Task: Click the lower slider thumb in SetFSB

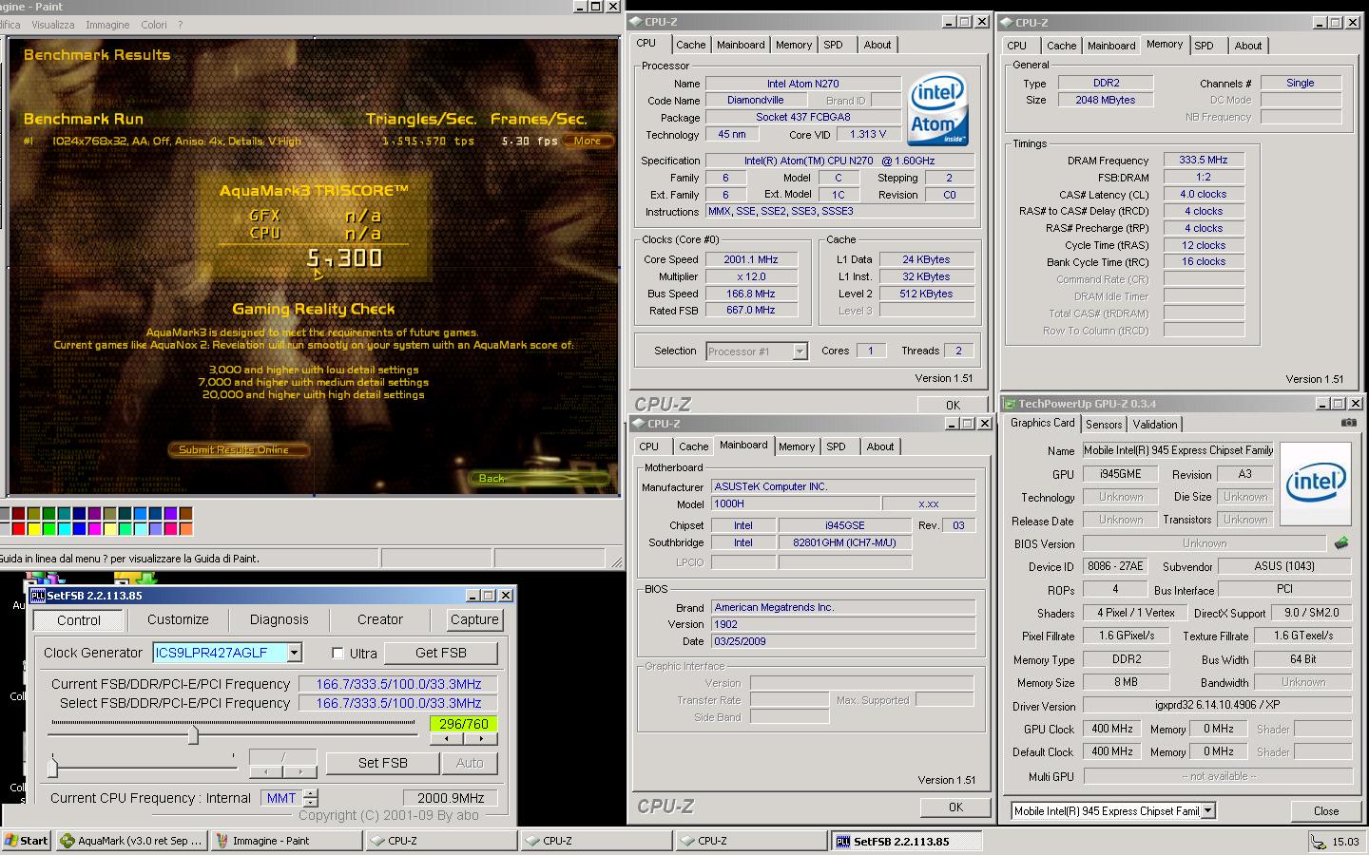Action: click(53, 766)
